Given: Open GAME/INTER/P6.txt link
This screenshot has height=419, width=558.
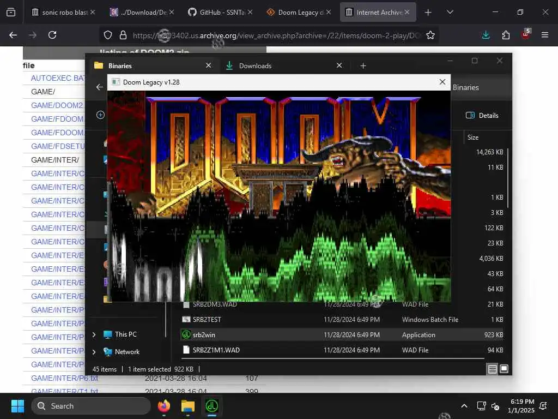Looking at the screenshot, I should tap(64, 378).
